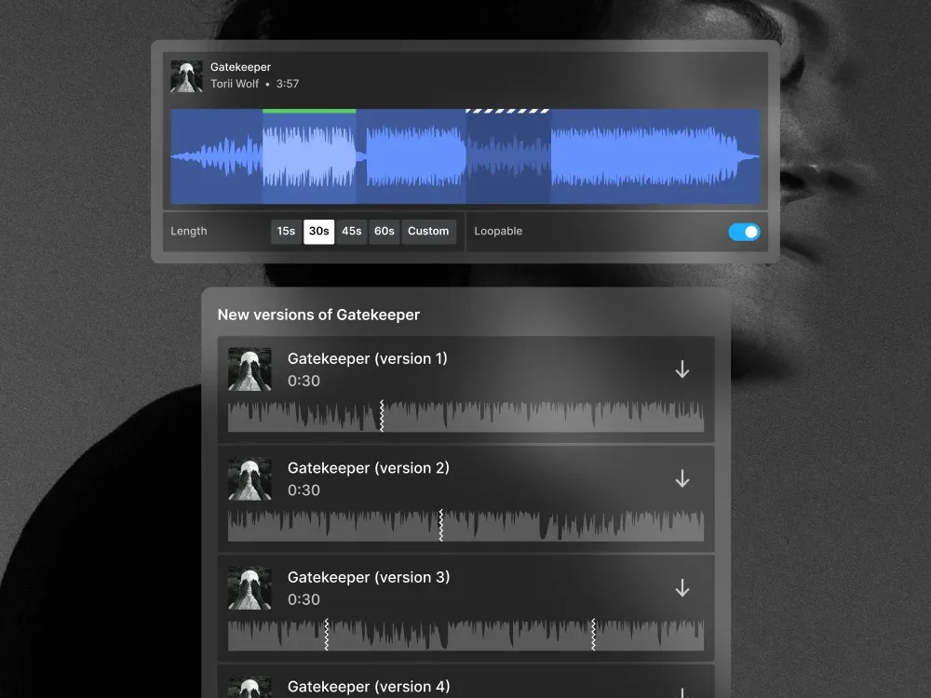931x698 pixels.
Task: Click the Gatekeeper (version 2) album thumbnail
Action: pos(250,478)
